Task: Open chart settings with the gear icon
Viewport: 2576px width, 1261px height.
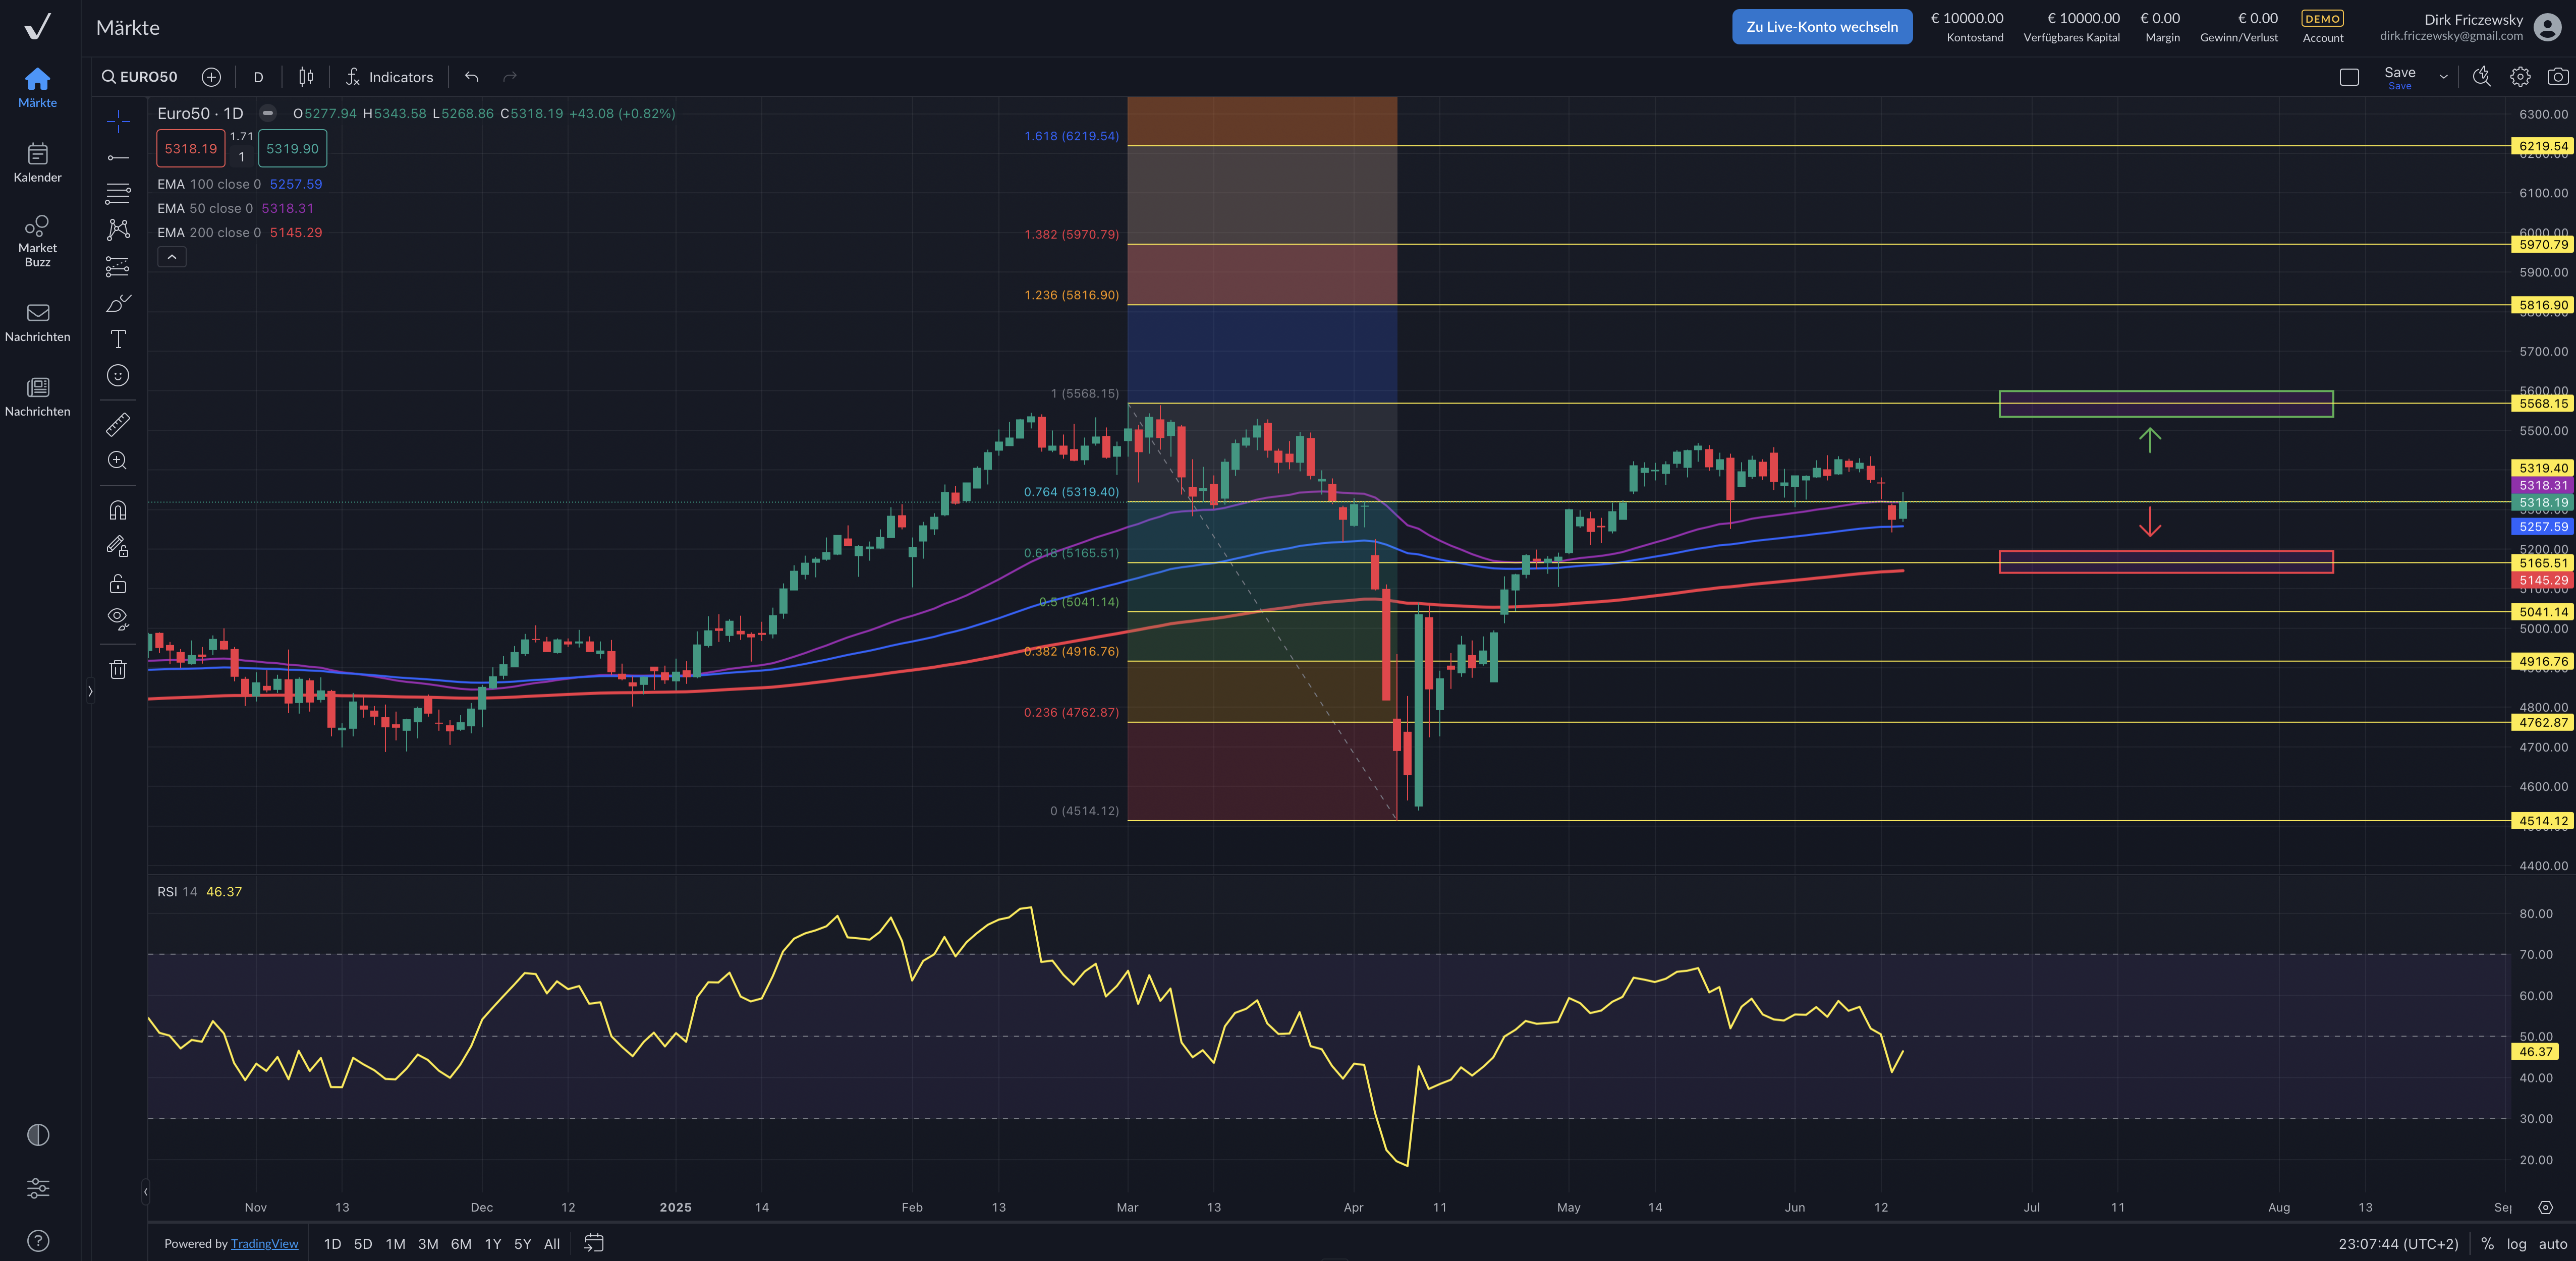Action: [x=2520, y=76]
